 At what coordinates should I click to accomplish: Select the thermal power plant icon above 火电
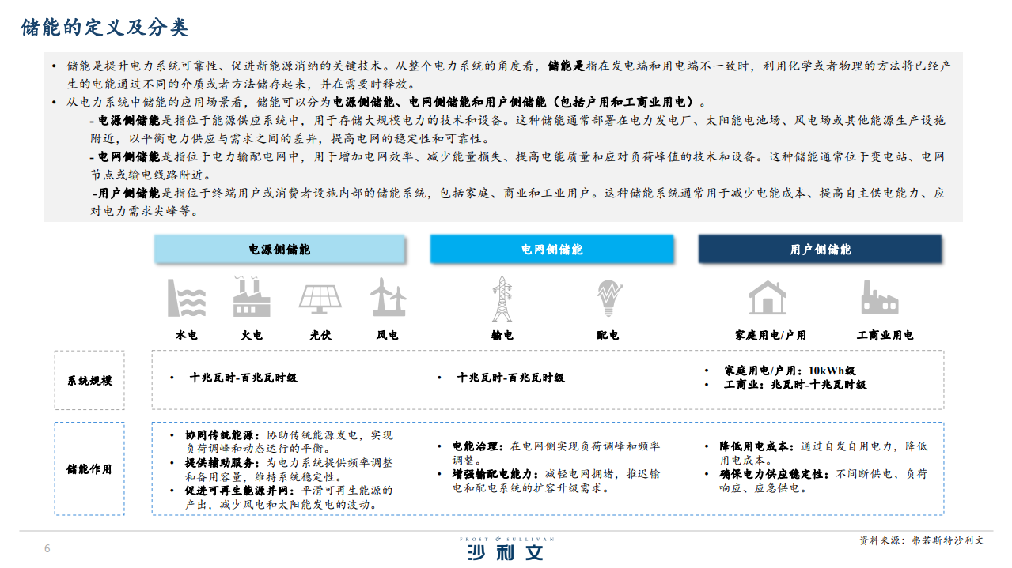[252, 298]
